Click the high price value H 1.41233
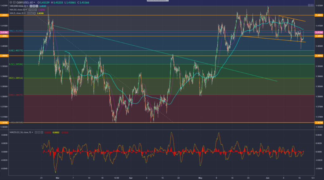Screen dimensions: 324x180 pos(57,3)
